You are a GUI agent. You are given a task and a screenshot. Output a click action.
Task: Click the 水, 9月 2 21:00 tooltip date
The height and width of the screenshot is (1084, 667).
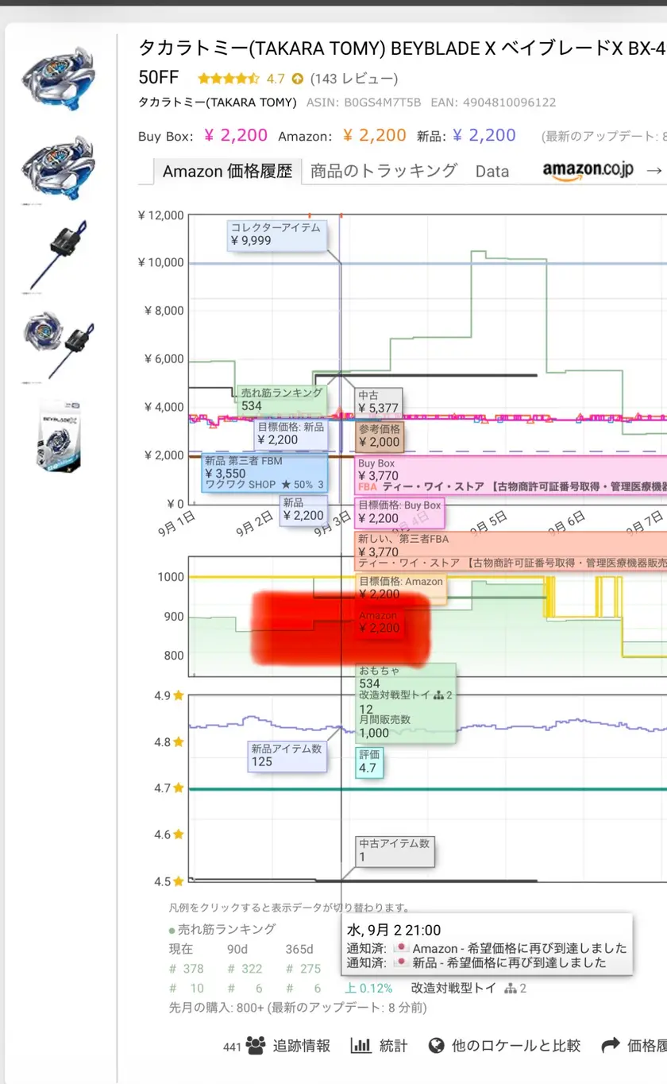pyautogui.click(x=394, y=930)
